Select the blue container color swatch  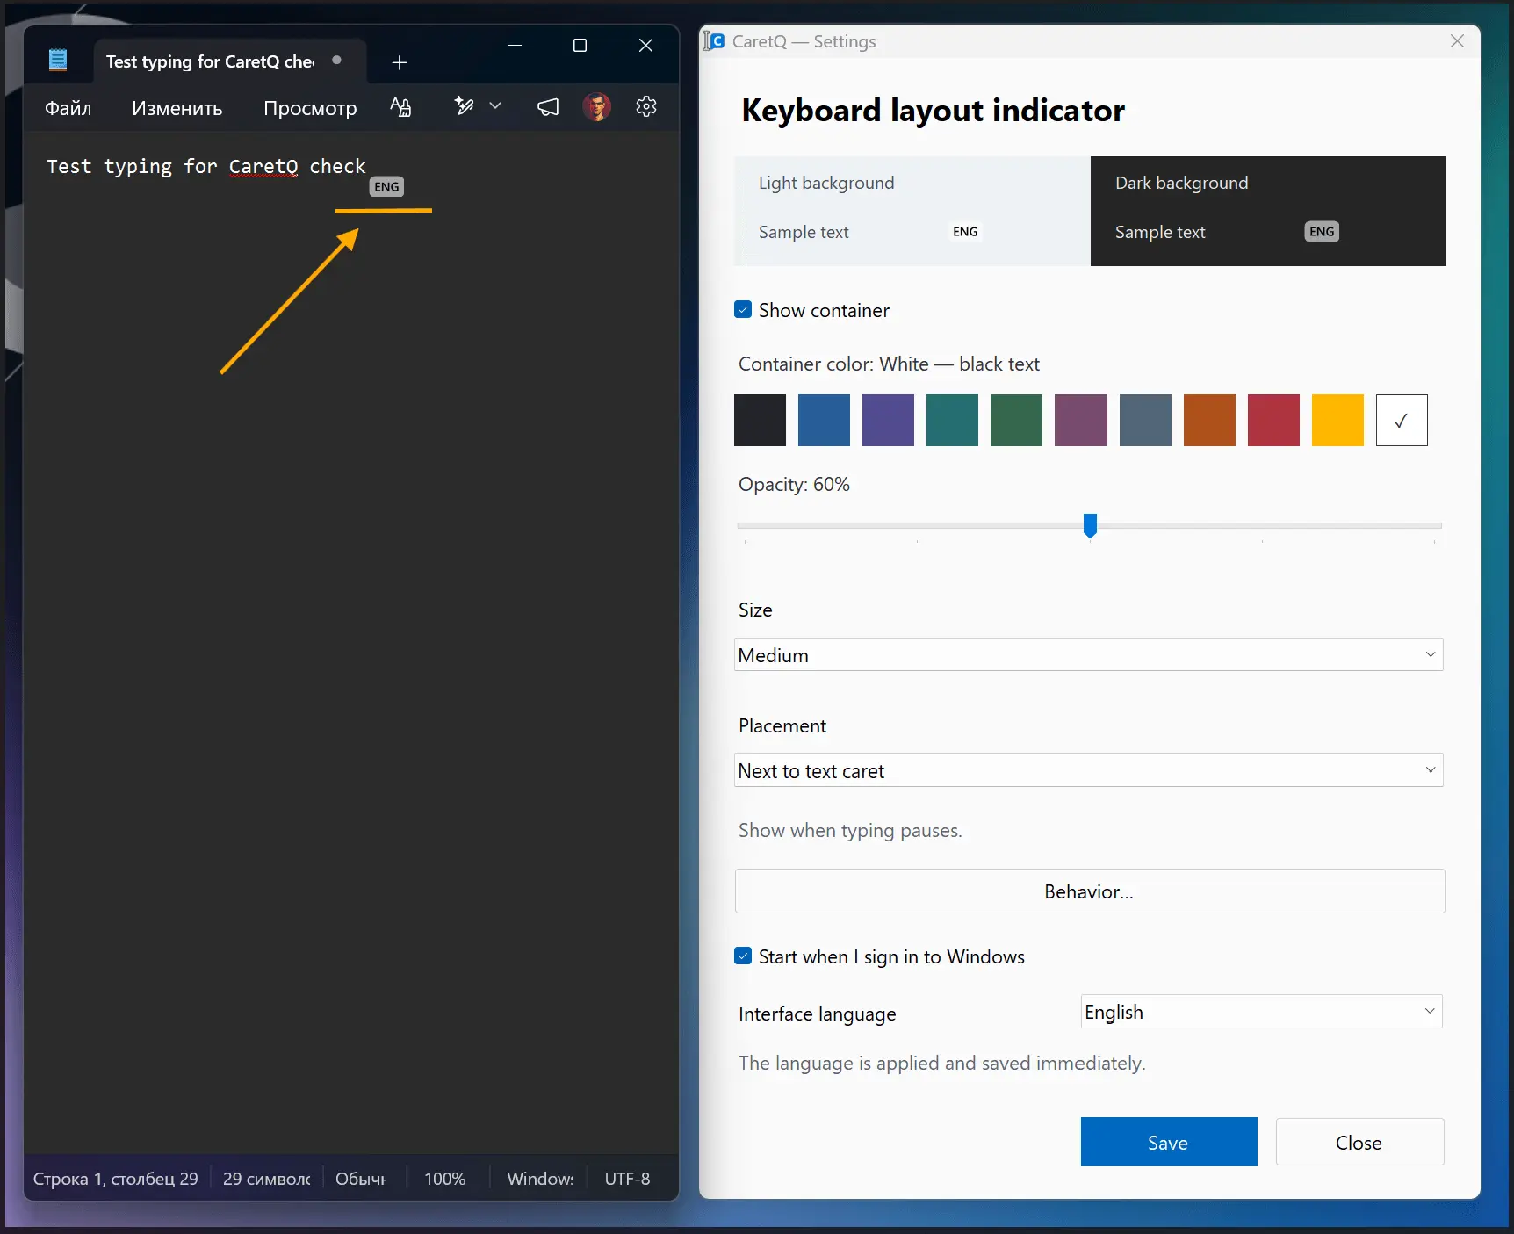[x=824, y=420]
